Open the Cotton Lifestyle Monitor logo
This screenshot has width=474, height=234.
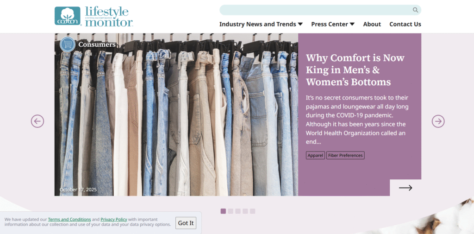(x=94, y=16)
